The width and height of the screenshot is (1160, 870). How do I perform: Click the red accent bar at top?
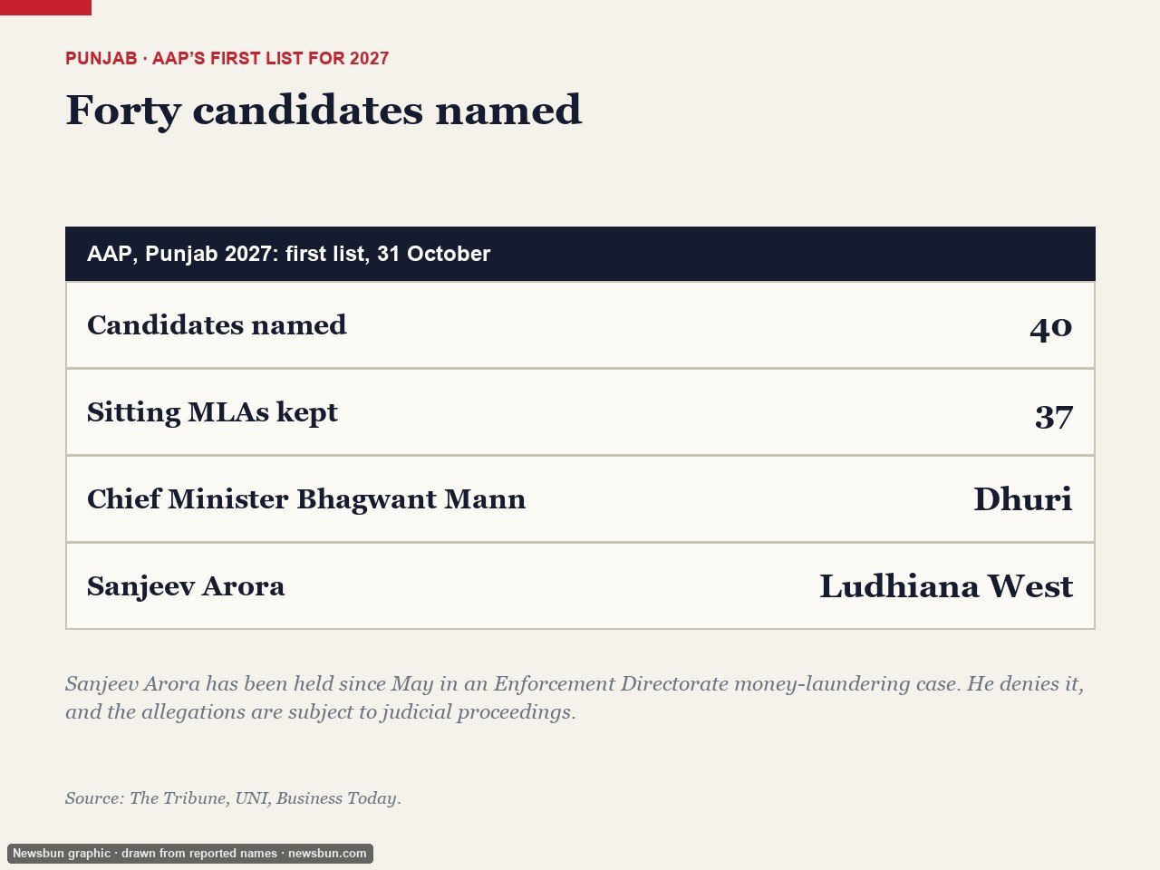tap(45, 7)
